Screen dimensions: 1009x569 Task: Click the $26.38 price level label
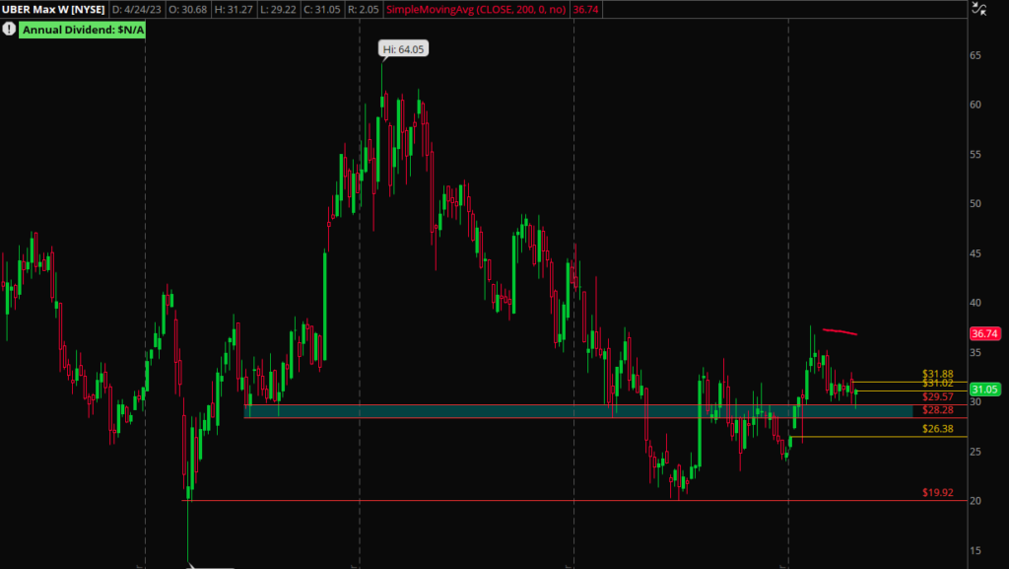tap(937, 429)
